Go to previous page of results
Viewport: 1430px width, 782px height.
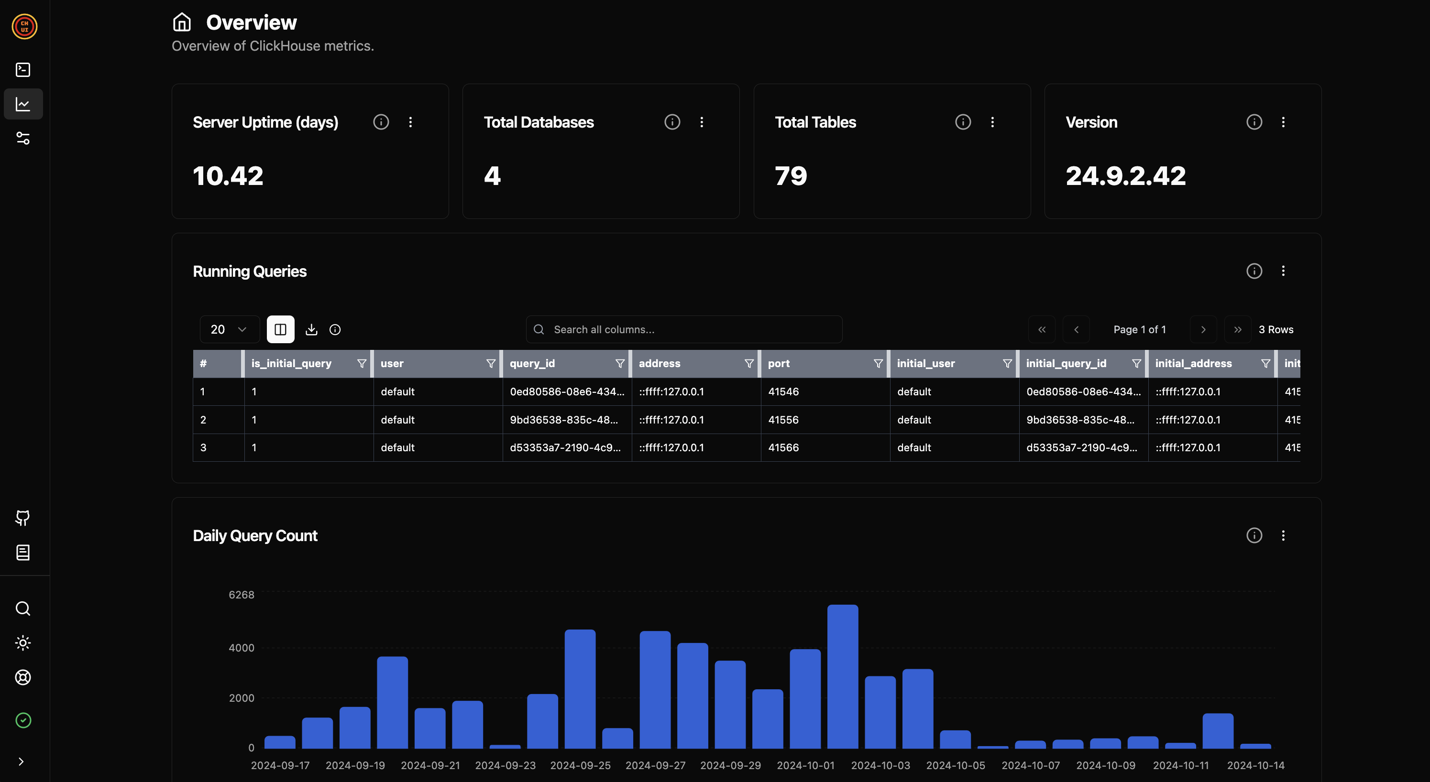pos(1077,329)
